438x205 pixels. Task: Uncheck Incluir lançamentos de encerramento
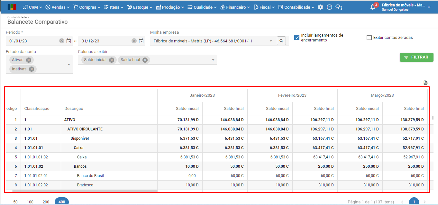tap(297, 38)
